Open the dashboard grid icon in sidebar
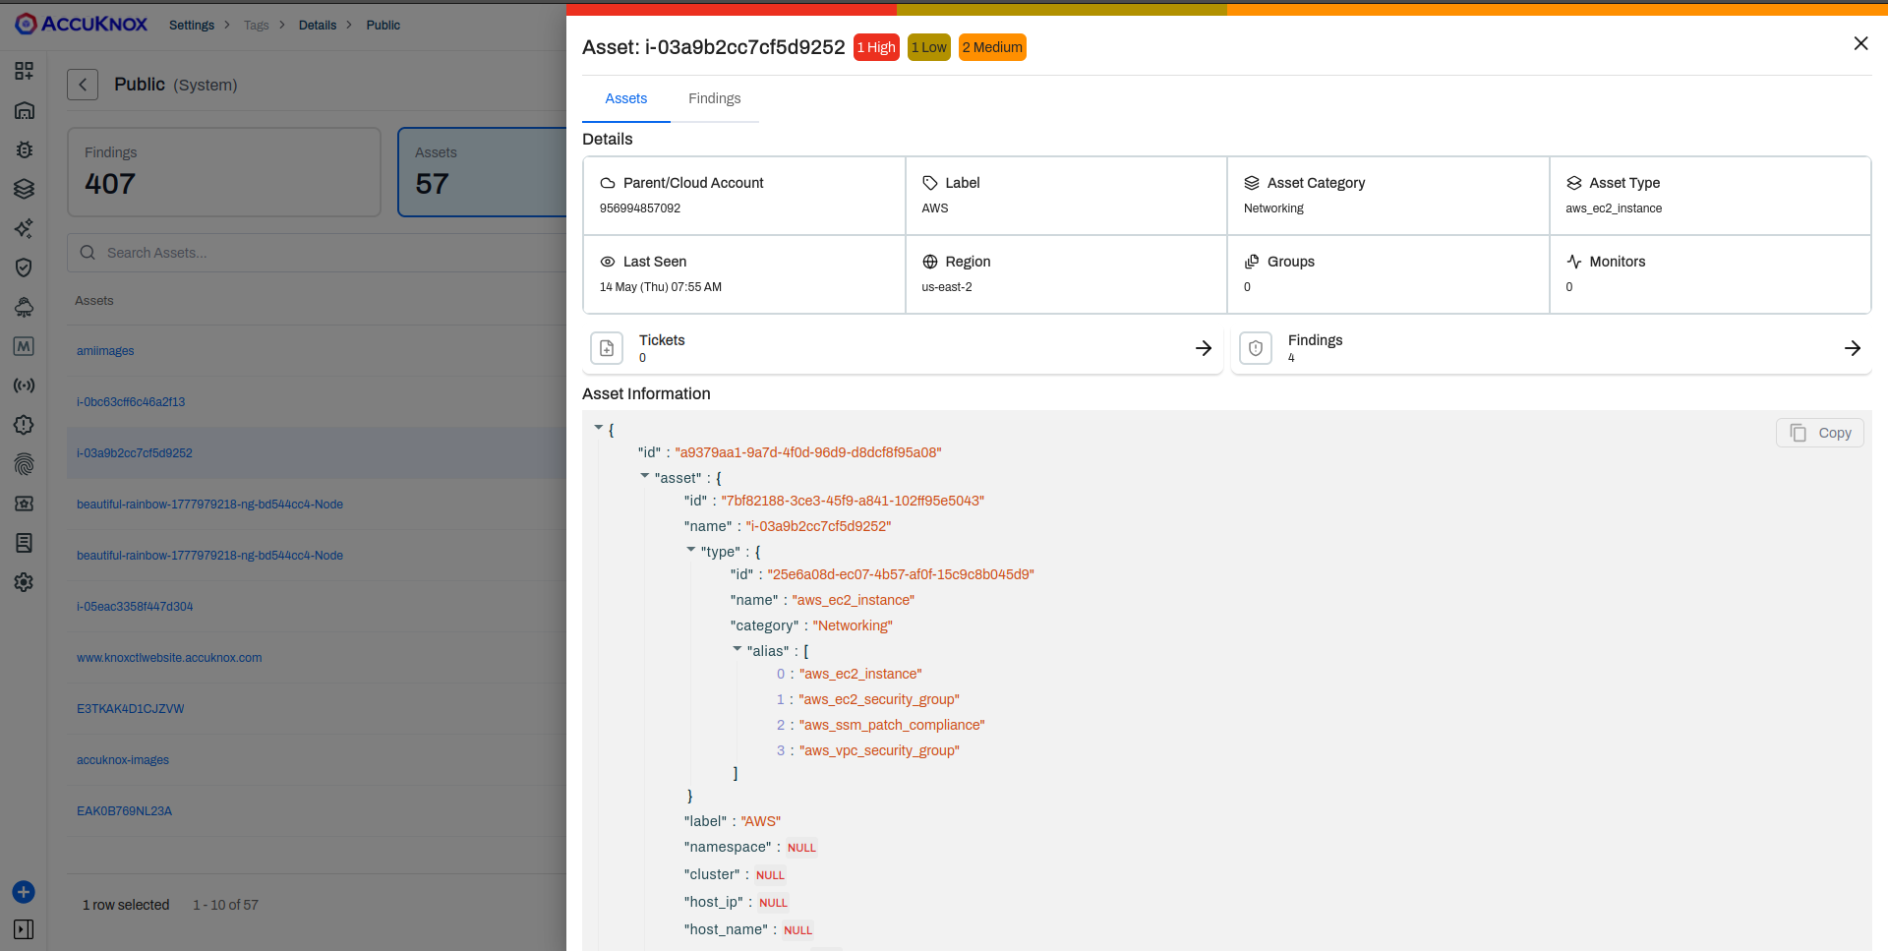The image size is (1888, 951). (25, 71)
